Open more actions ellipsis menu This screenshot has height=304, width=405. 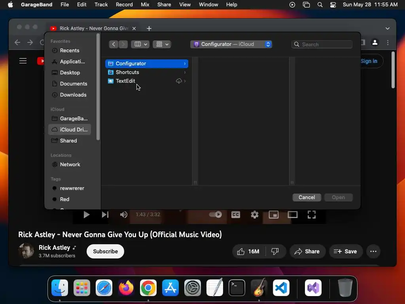tap(373, 251)
